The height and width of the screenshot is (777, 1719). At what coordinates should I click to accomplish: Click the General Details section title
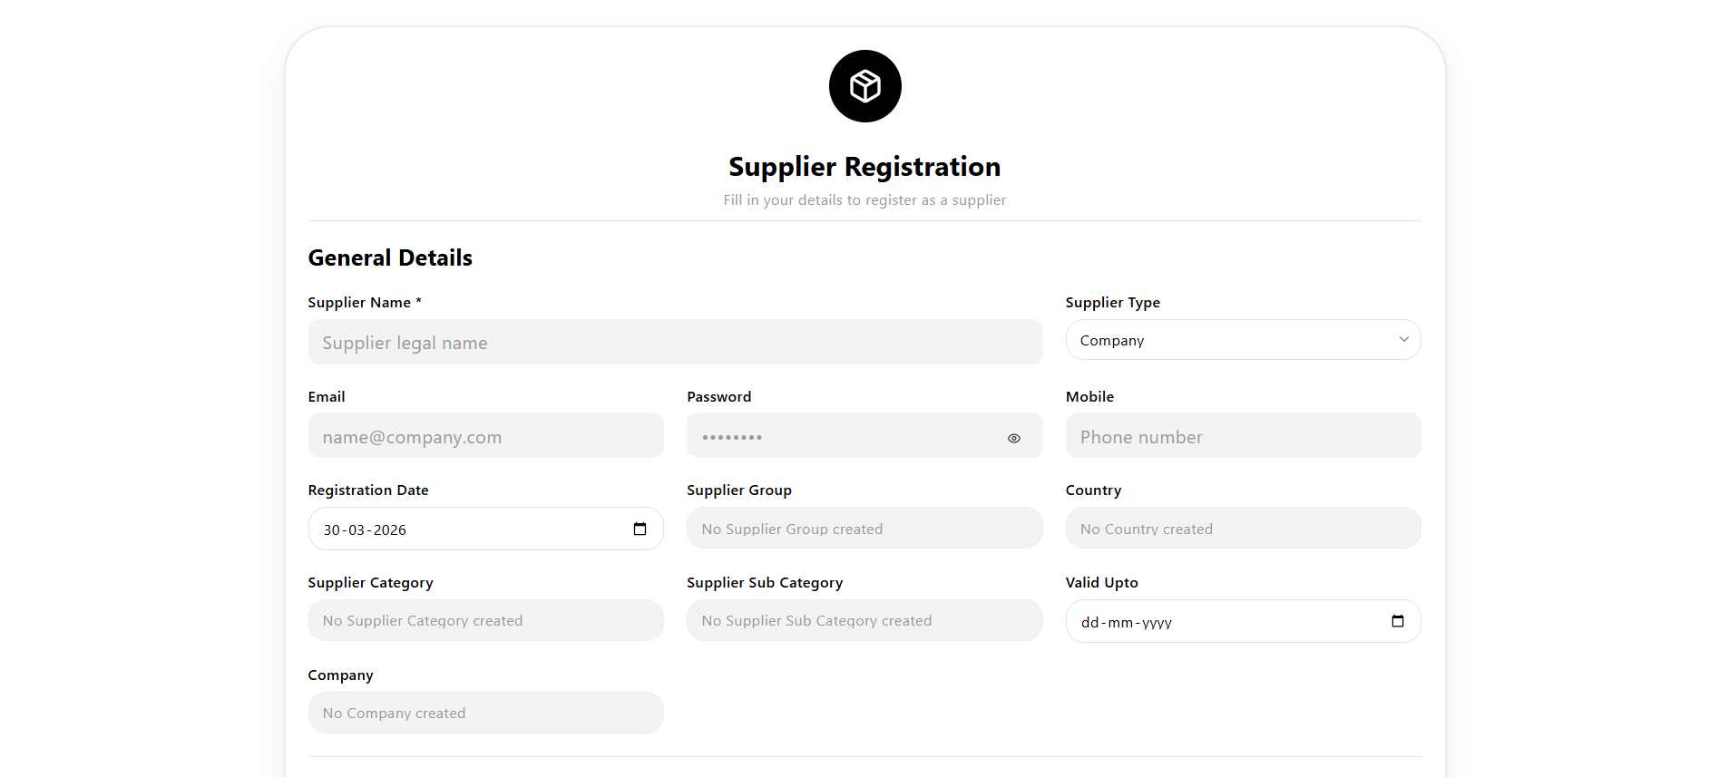coord(390,258)
